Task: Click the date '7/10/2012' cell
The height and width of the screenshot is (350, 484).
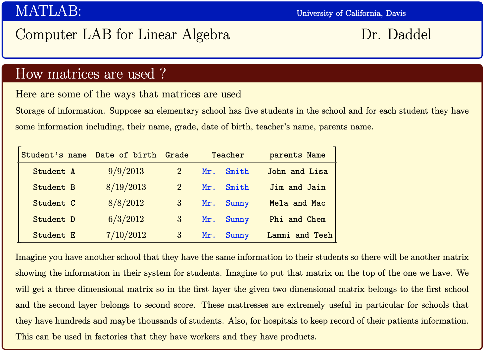Action: point(126,235)
